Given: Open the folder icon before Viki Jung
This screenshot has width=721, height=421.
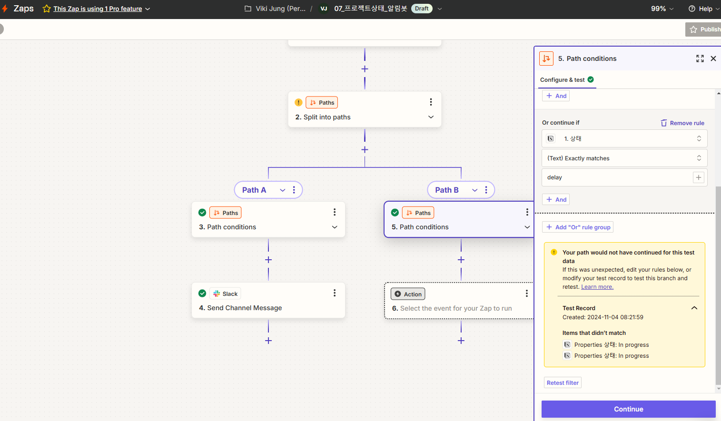Looking at the screenshot, I should tap(248, 9).
